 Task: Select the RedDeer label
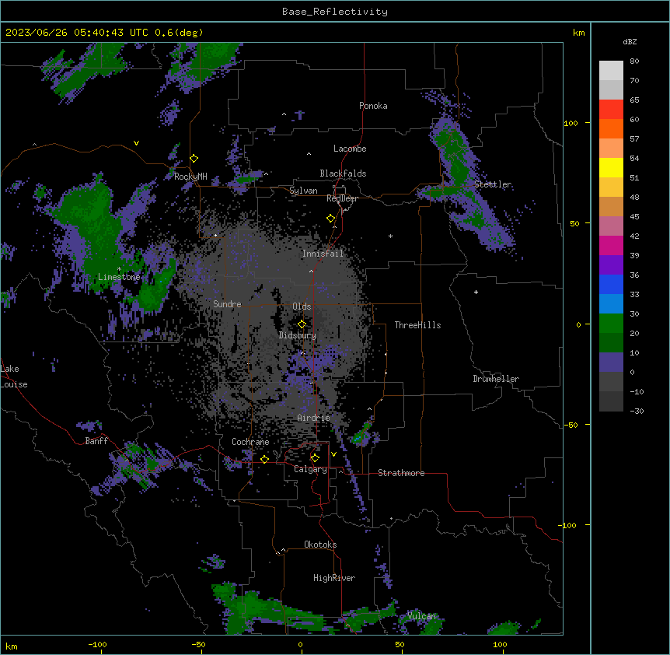(x=342, y=198)
